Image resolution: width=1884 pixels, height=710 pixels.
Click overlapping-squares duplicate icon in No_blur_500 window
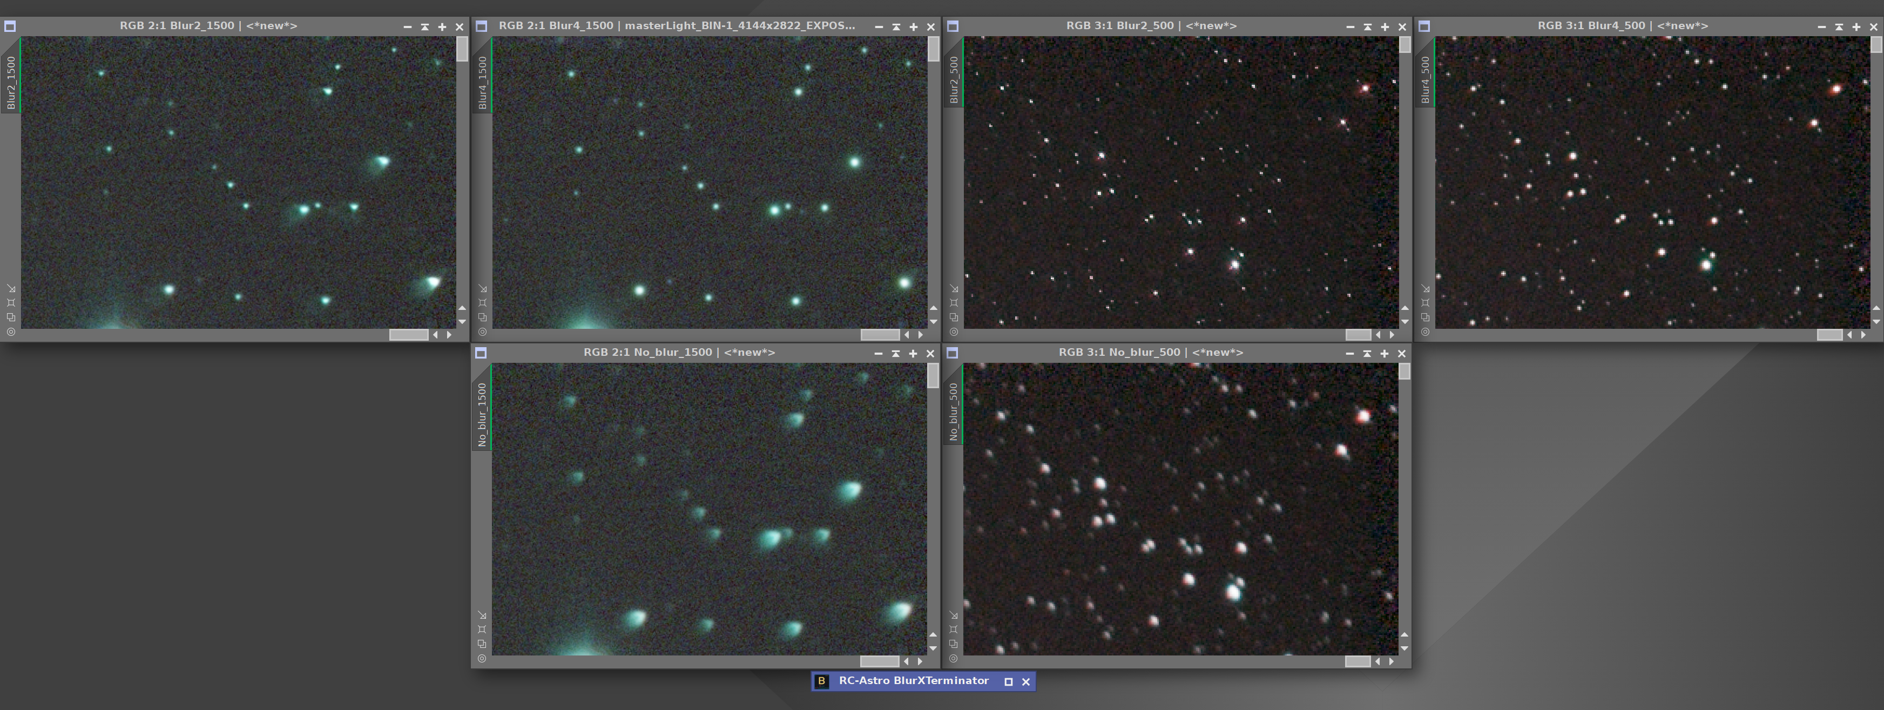(x=953, y=644)
